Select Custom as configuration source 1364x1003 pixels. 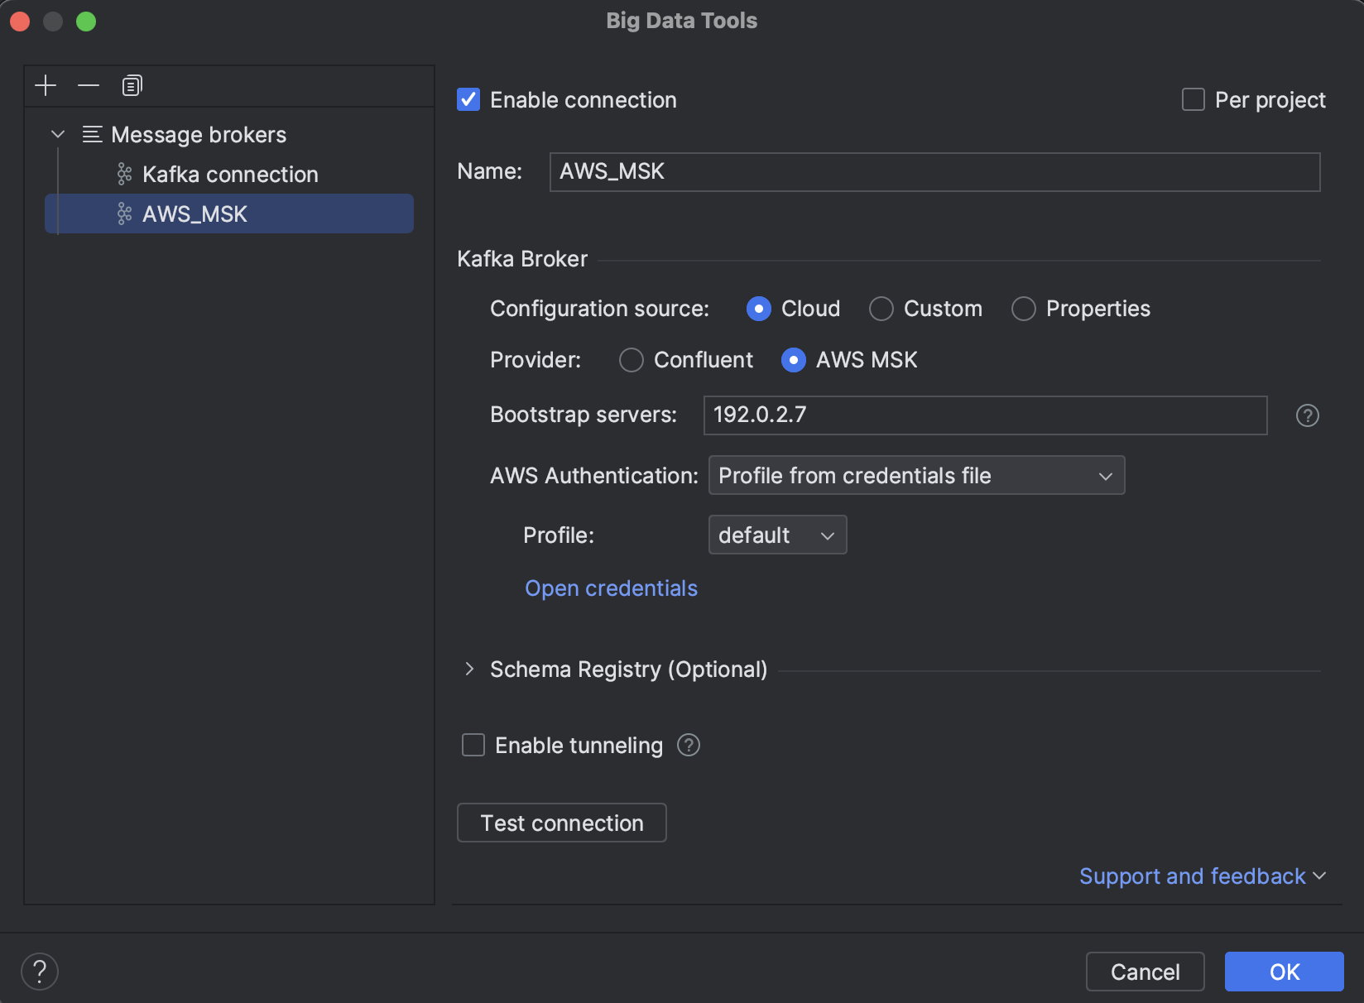(881, 309)
